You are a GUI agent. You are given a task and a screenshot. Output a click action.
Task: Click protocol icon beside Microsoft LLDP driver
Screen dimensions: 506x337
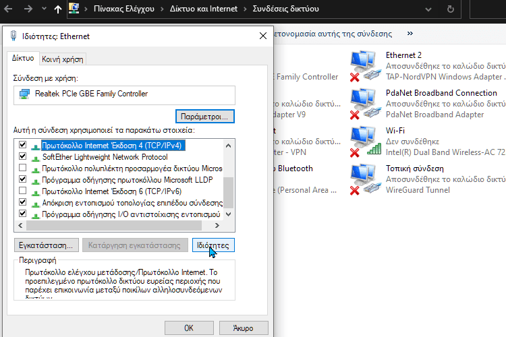[x=35, y=181]
